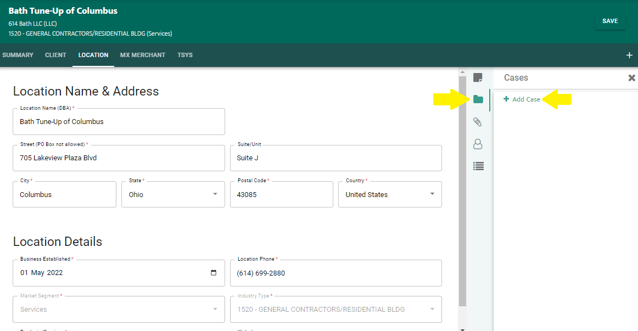Click the Location Phone field
This screenshot has height=331, width=638.
click(x=335, y=273)
